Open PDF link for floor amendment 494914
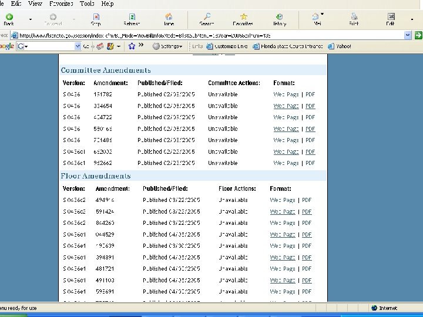The width and height of the screenshot is (423, 317). (307, 200)
